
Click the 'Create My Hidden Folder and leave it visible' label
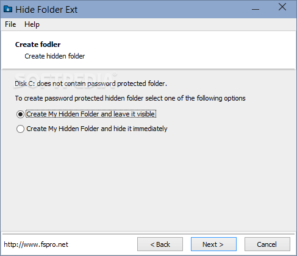(91, 114)
